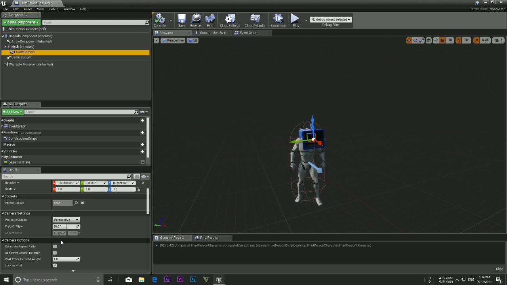Open ConstructionScript function
This screenshot has height=285, width=507.
[22, 139]
